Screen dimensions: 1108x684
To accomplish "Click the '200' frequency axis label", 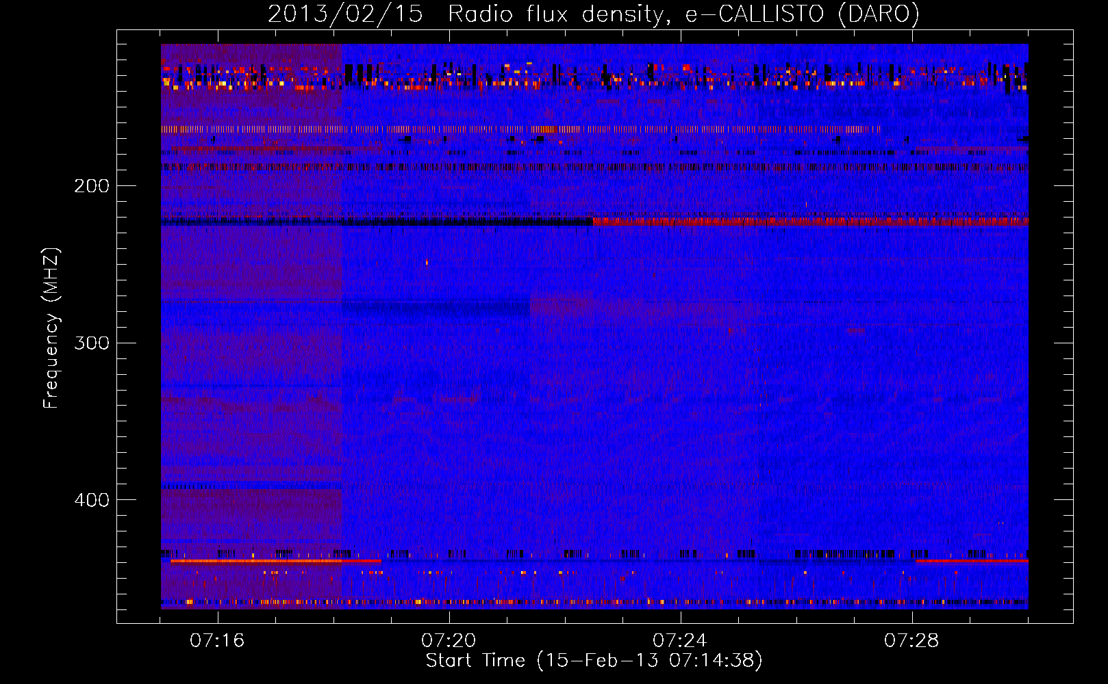I will click(91, 186).
